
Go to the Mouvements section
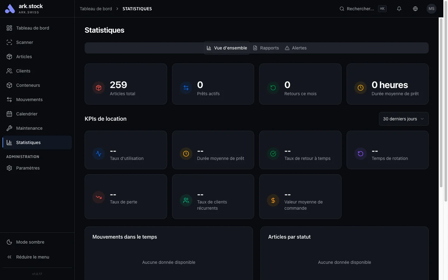coord(29,100)
